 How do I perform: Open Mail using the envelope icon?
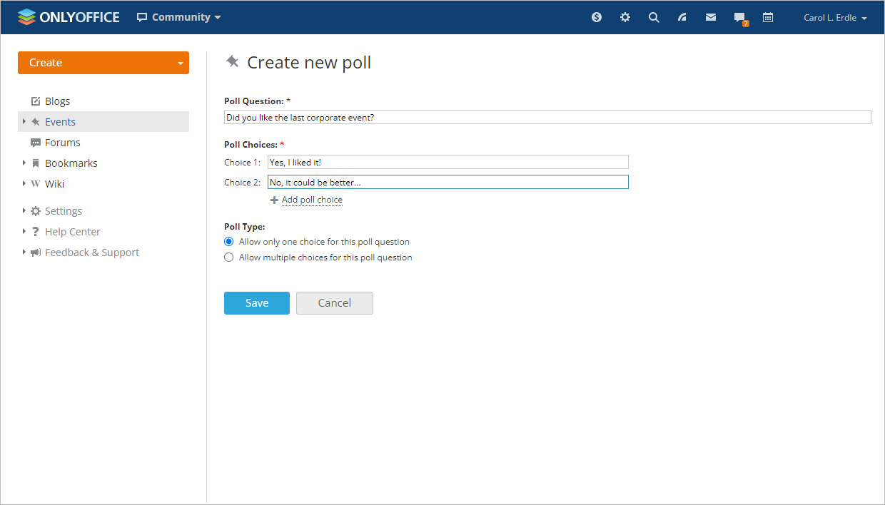[x=710, y=16]
